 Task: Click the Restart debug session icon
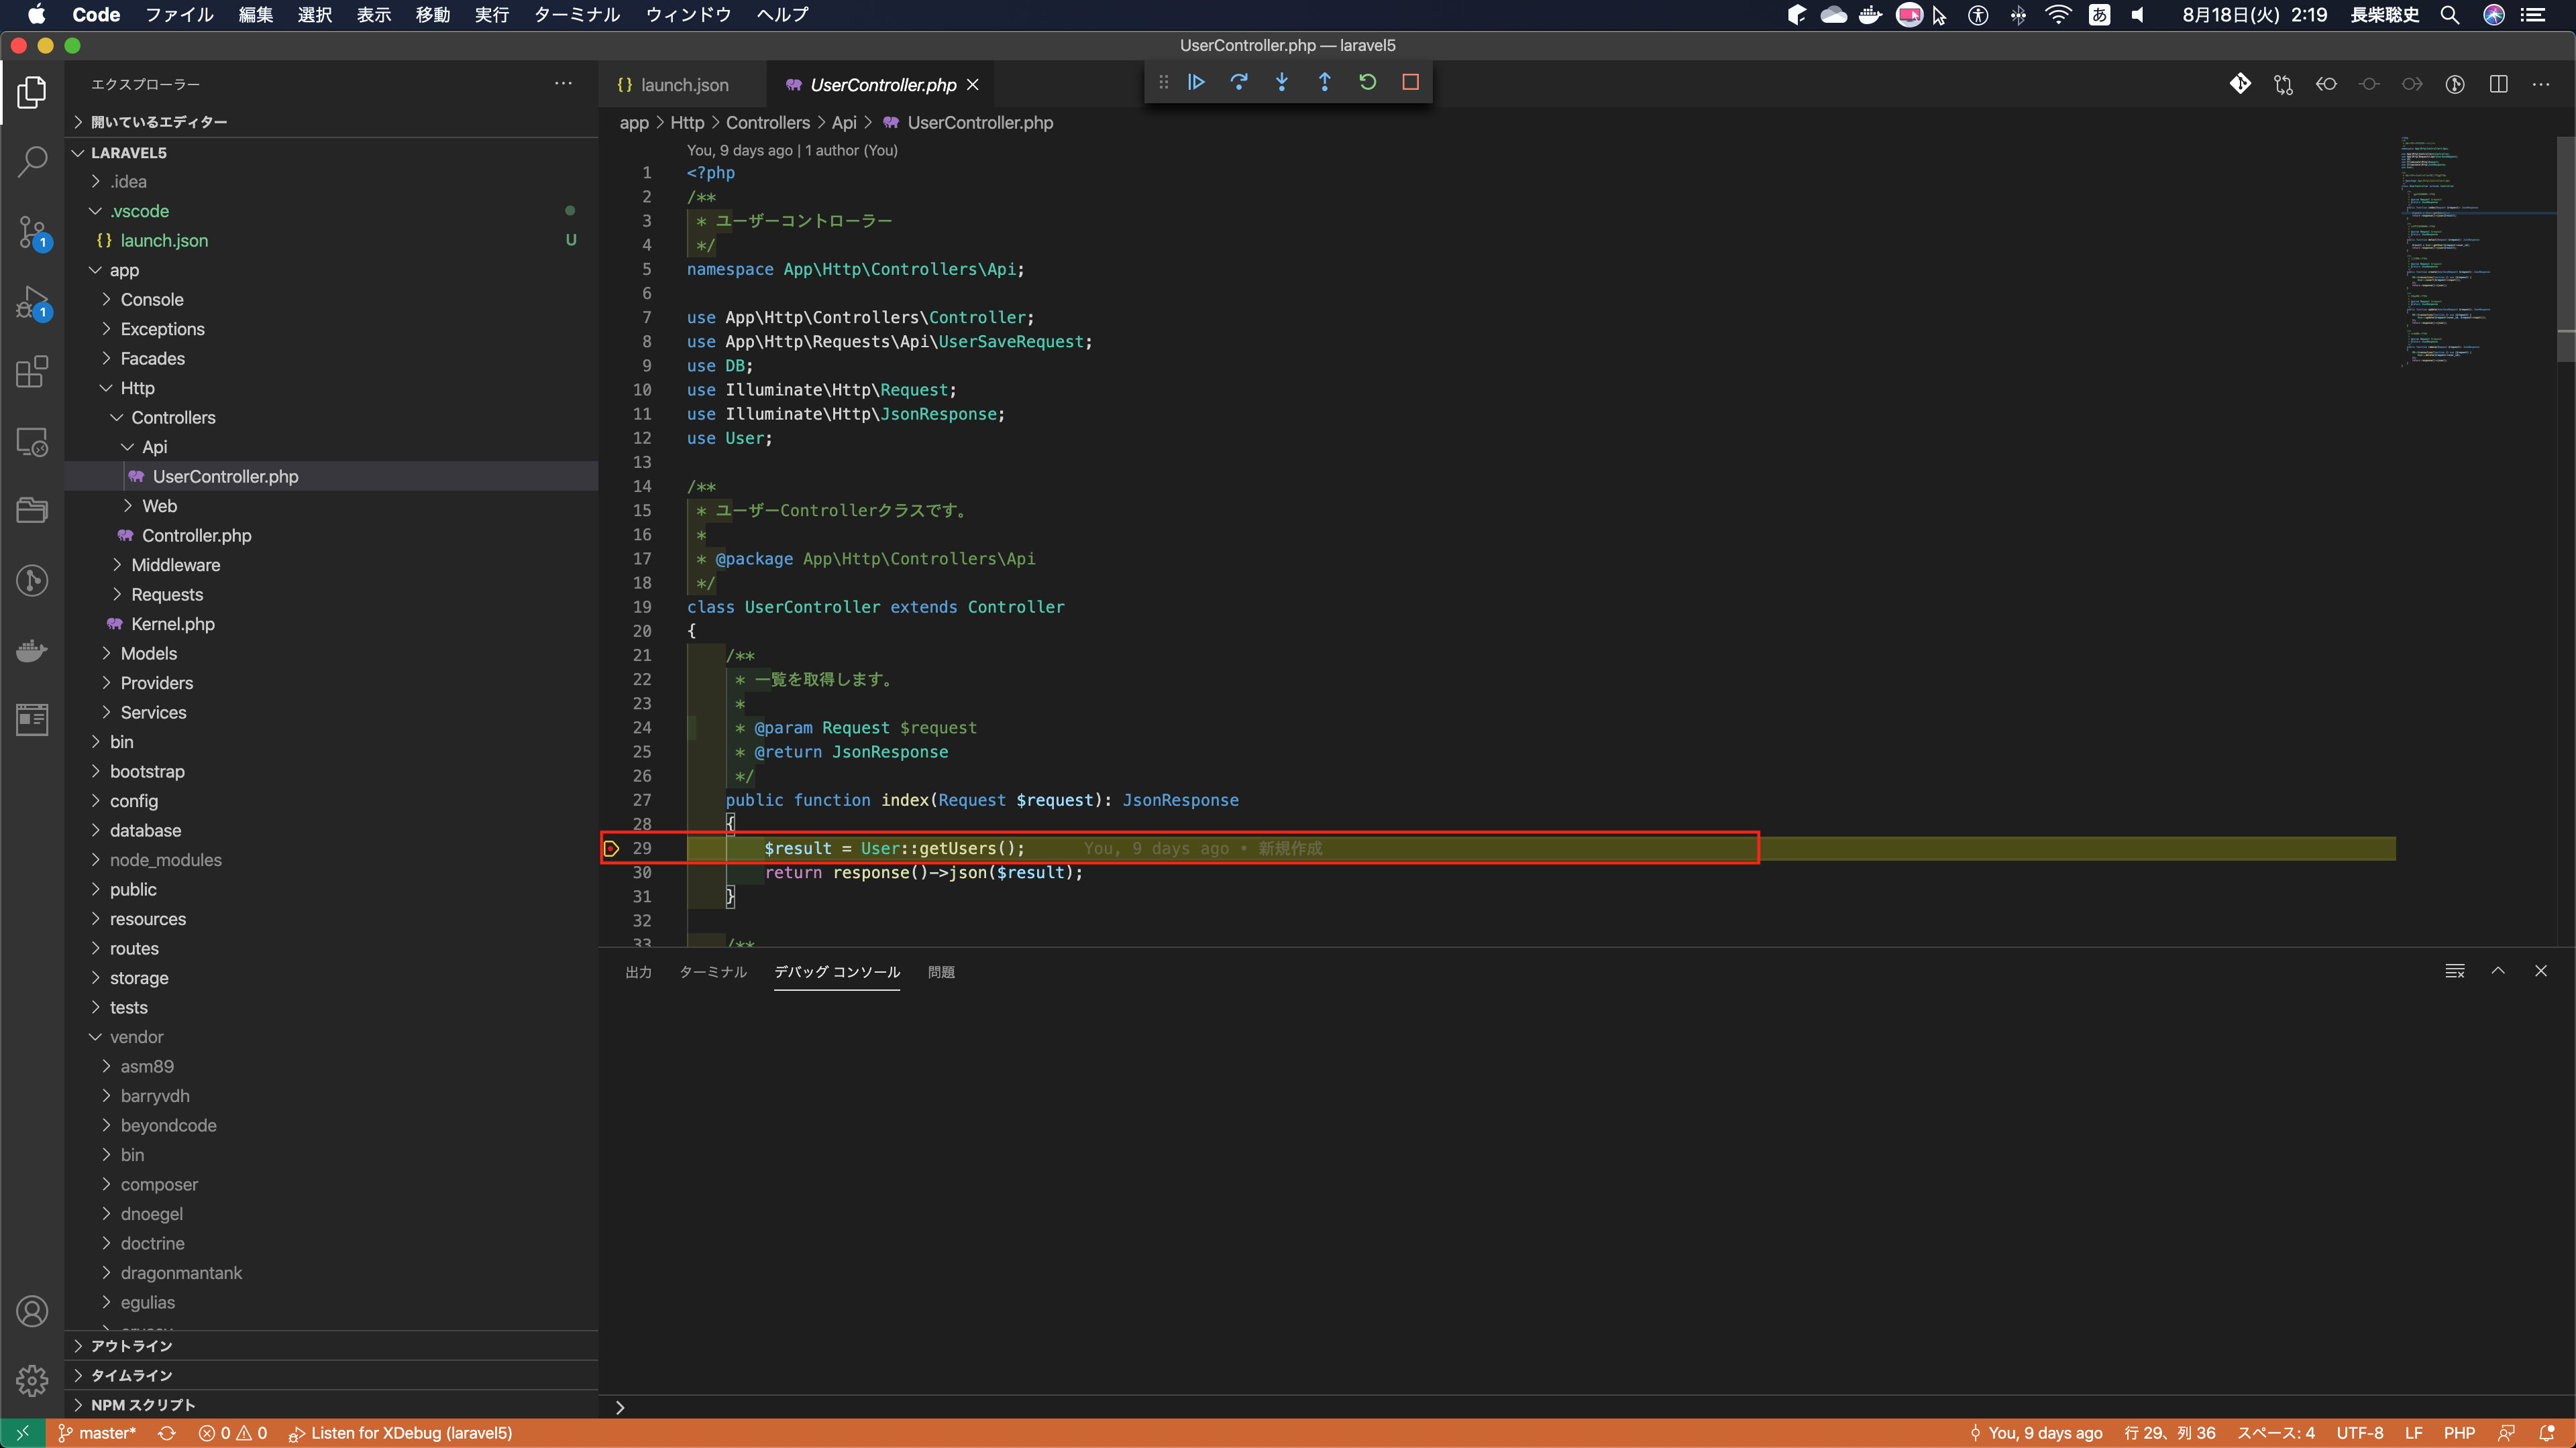tap(1367, 82)
